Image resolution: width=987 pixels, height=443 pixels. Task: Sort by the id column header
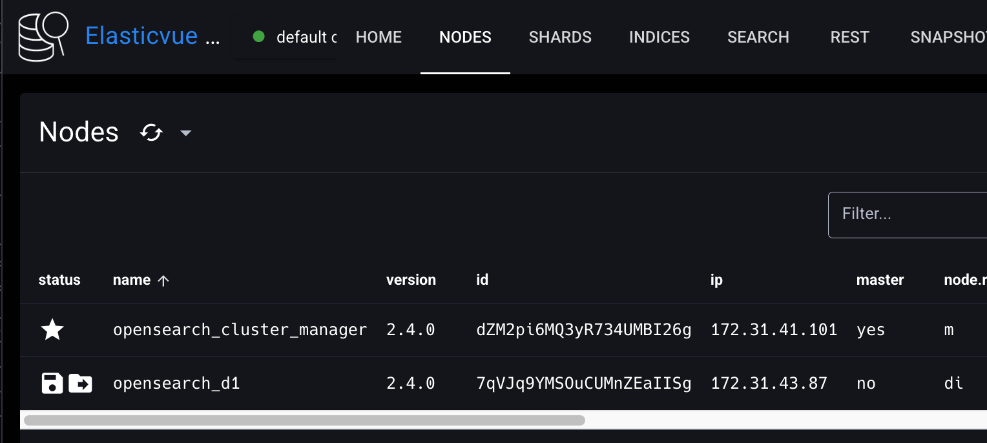coord(482,280)
